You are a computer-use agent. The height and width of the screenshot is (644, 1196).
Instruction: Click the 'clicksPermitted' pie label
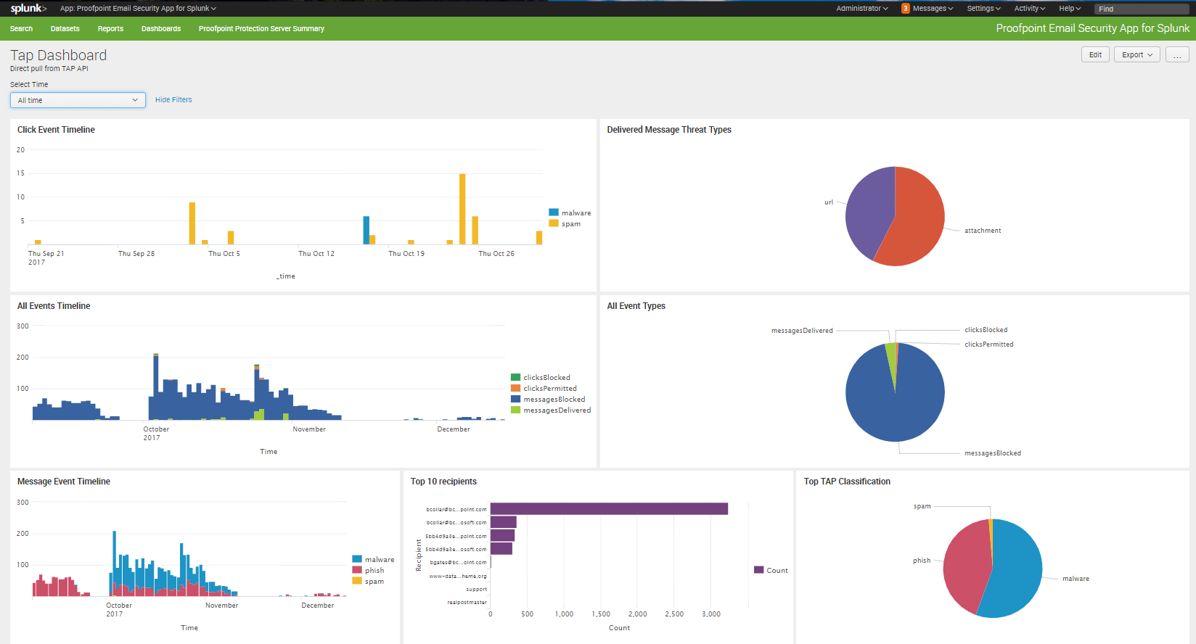tap(988, 344)
